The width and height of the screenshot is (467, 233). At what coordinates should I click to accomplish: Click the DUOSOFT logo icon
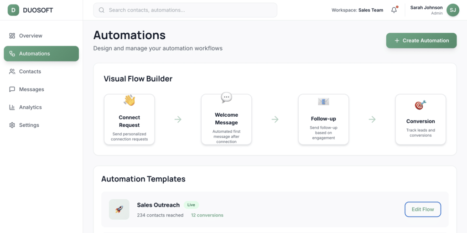click(13, 10)
